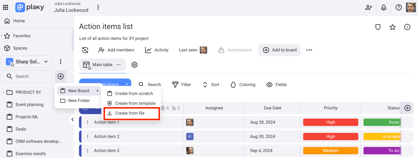
Task: Collapse the sidebar with arrow toggle
Action: [x=72, y=120]
